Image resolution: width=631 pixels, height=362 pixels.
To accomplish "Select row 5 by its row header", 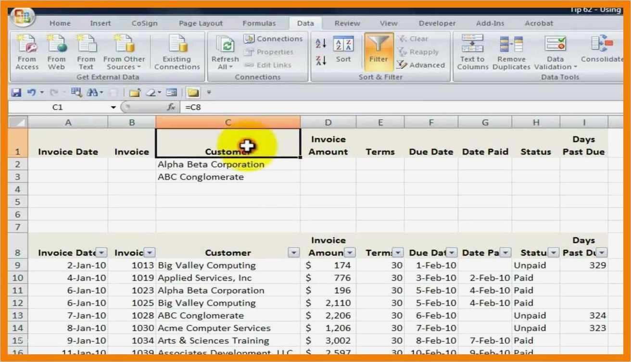I will point(18,202).
